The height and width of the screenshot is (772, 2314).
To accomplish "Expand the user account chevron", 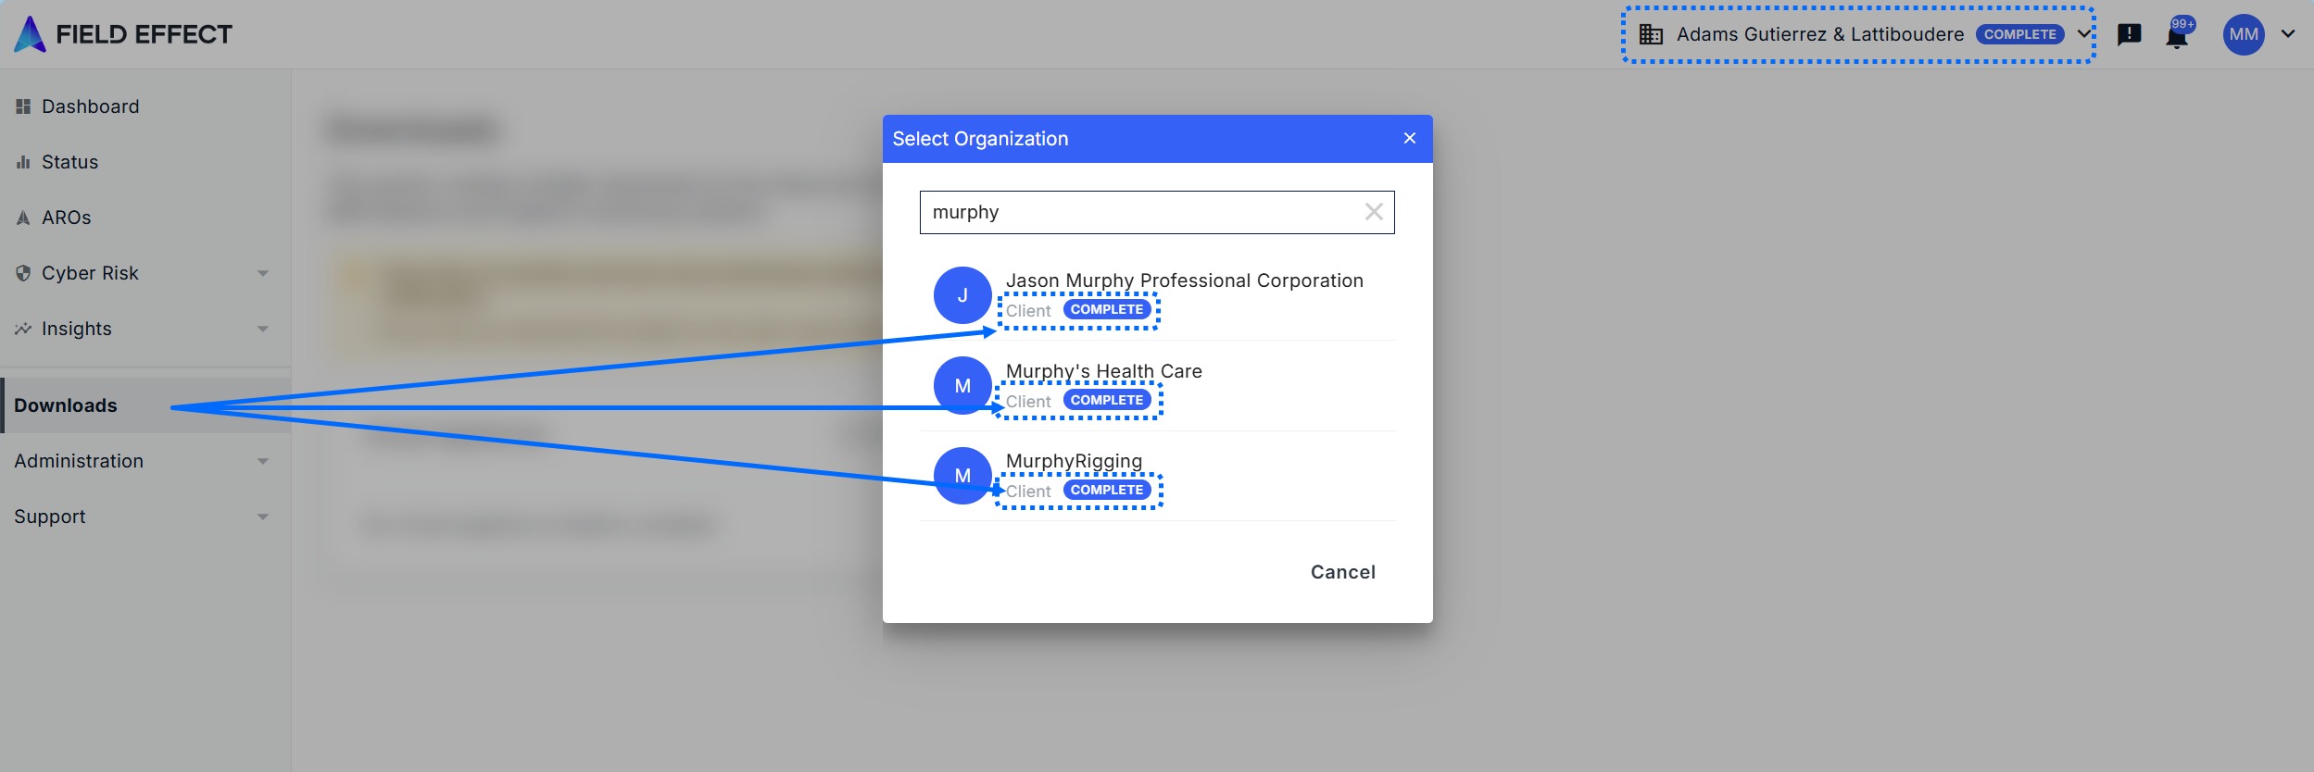I will pos(2288,34).
